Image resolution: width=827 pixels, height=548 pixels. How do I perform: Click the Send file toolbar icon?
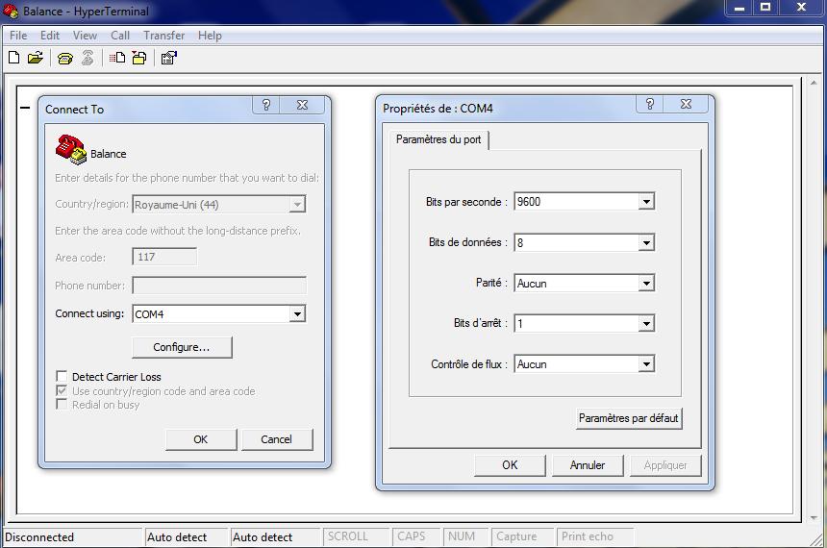(x=117, y=58)
